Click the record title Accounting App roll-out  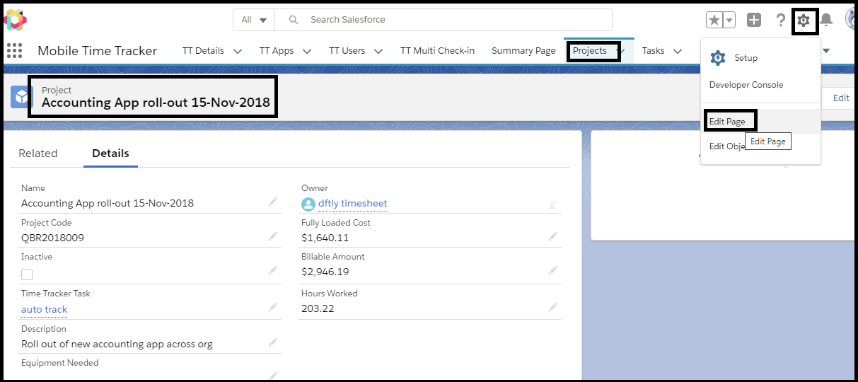point(156,103)
